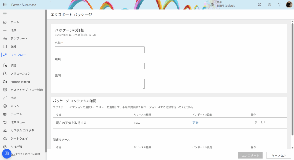Click the 更新 import setting link
The image size is (294, 160).
(x=195, y=123)
